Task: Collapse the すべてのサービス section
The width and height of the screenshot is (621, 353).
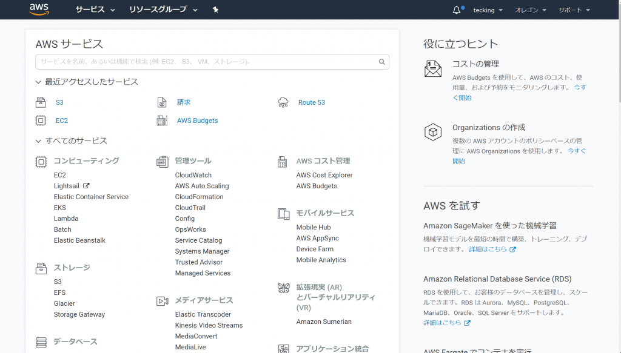Action: [72, 140]
